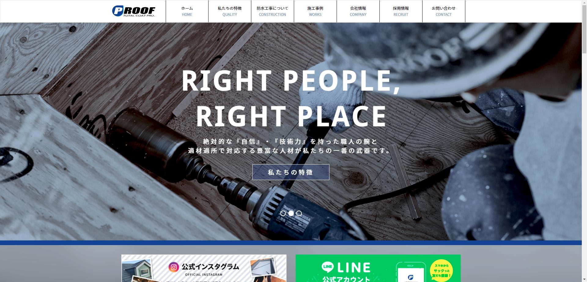Open the 公式インスタグラム banner
The height and width of the screenshot is (282, 587).
(x=204, y=268)
